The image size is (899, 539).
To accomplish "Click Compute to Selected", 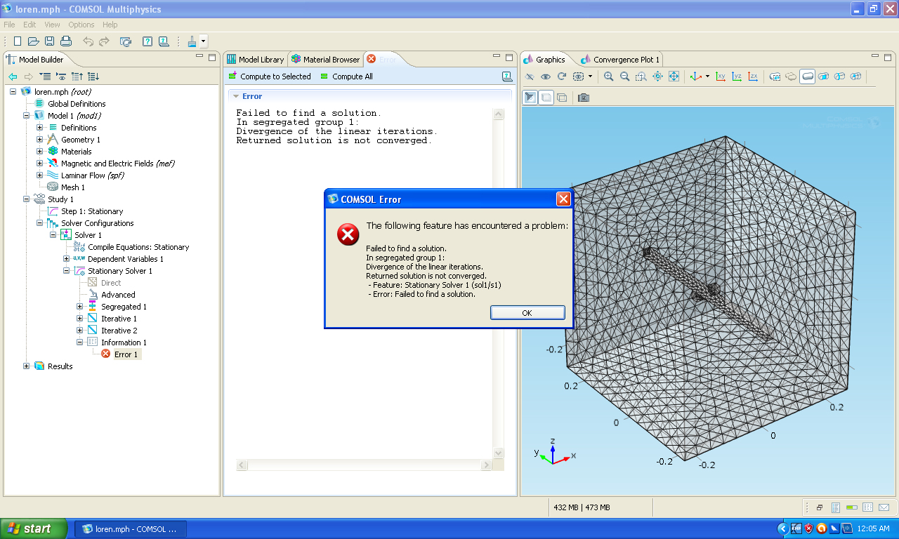I will tap(270, 76).
